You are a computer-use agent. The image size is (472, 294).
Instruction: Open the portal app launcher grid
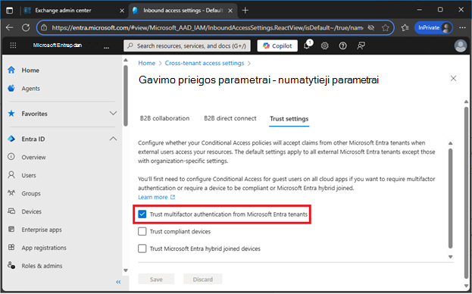(13, 45)
